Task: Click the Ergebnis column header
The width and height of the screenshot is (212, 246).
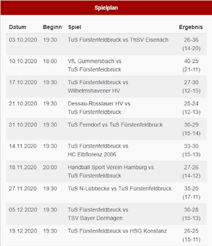Action: coord(191,27)
